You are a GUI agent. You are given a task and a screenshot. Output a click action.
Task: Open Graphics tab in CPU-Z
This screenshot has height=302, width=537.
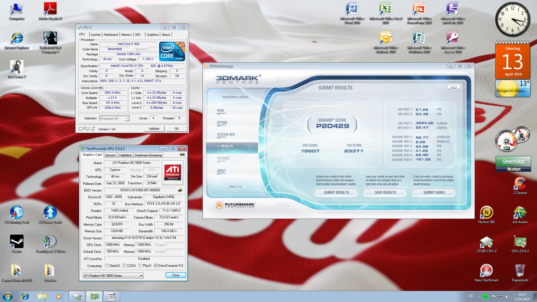point(152,35)
